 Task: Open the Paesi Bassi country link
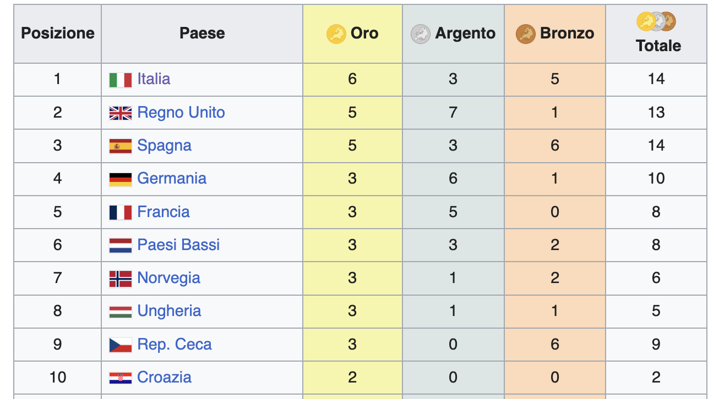[x=178, y=245]
